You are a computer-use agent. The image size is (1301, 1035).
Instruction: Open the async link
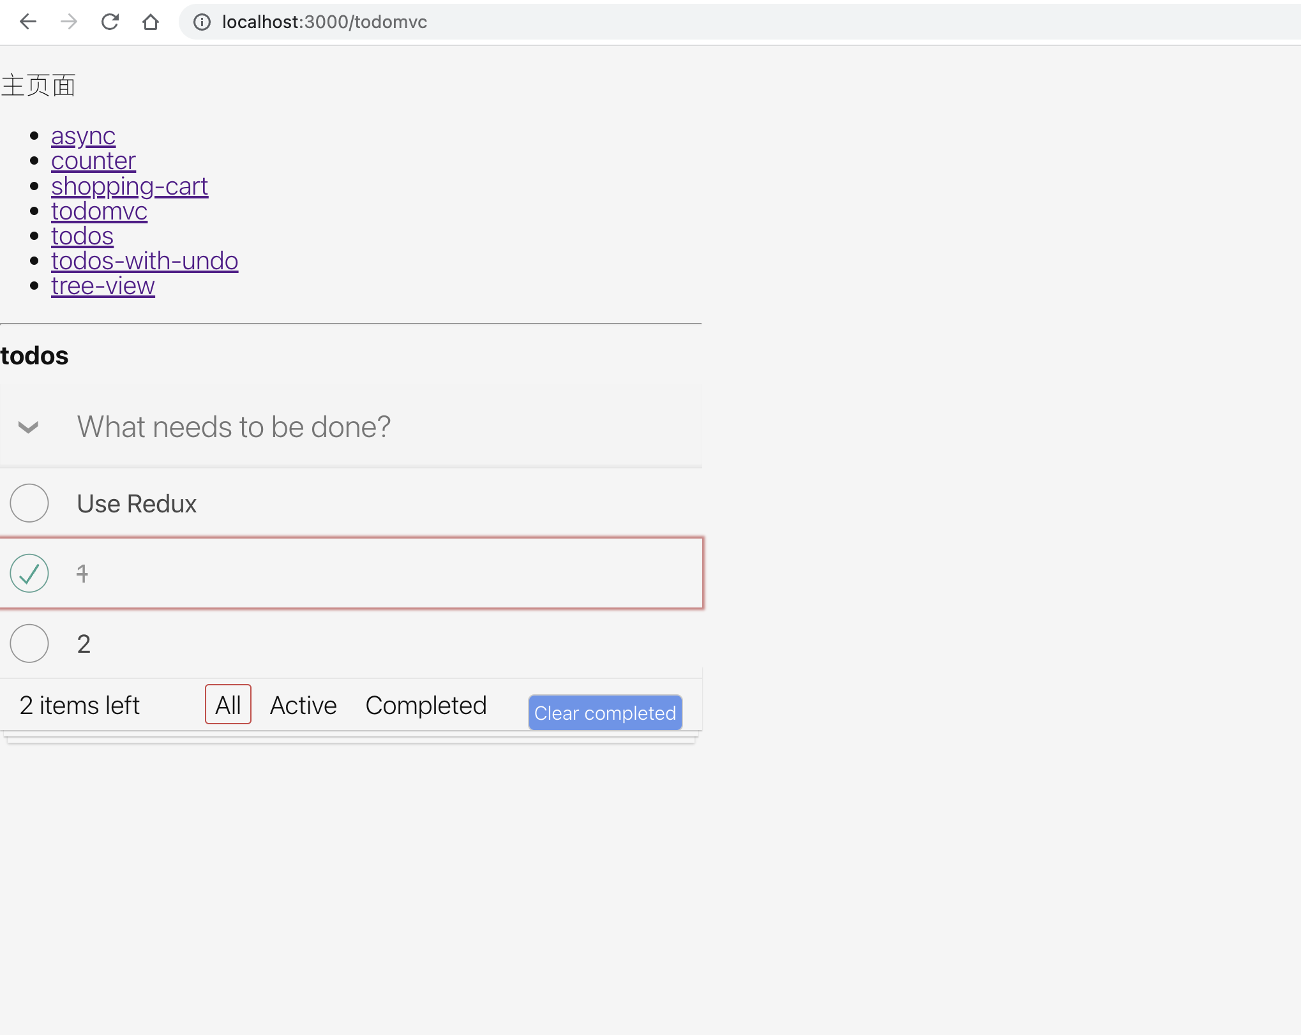[83, 136]
